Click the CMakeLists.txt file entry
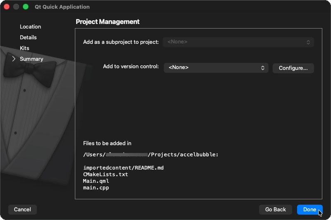 (x=106, y=175)
